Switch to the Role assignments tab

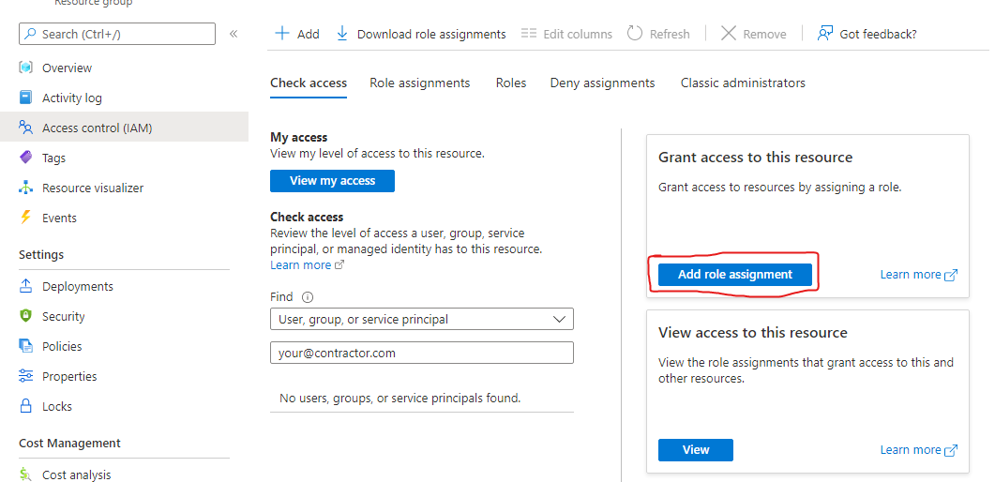419,83
